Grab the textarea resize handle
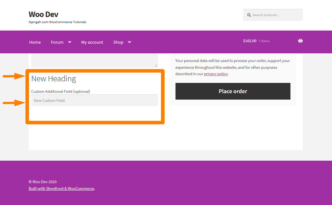This screenshot has height=205, width=332. (156, 66)
